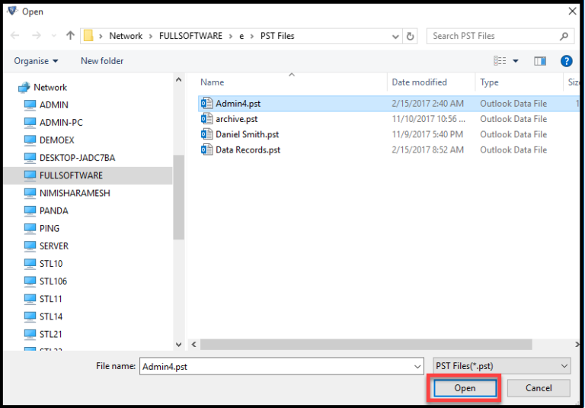Screen dimensions: 585x408
Task: Click the 2/15/2017 8:52 AM date cell
Action: click(x=427, y=149)
